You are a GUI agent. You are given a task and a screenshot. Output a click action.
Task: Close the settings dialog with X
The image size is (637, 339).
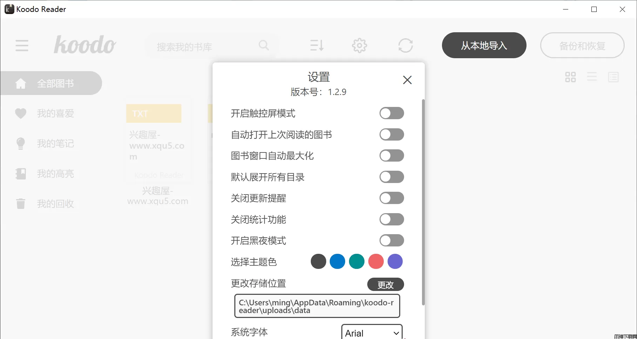click(407, 80)
